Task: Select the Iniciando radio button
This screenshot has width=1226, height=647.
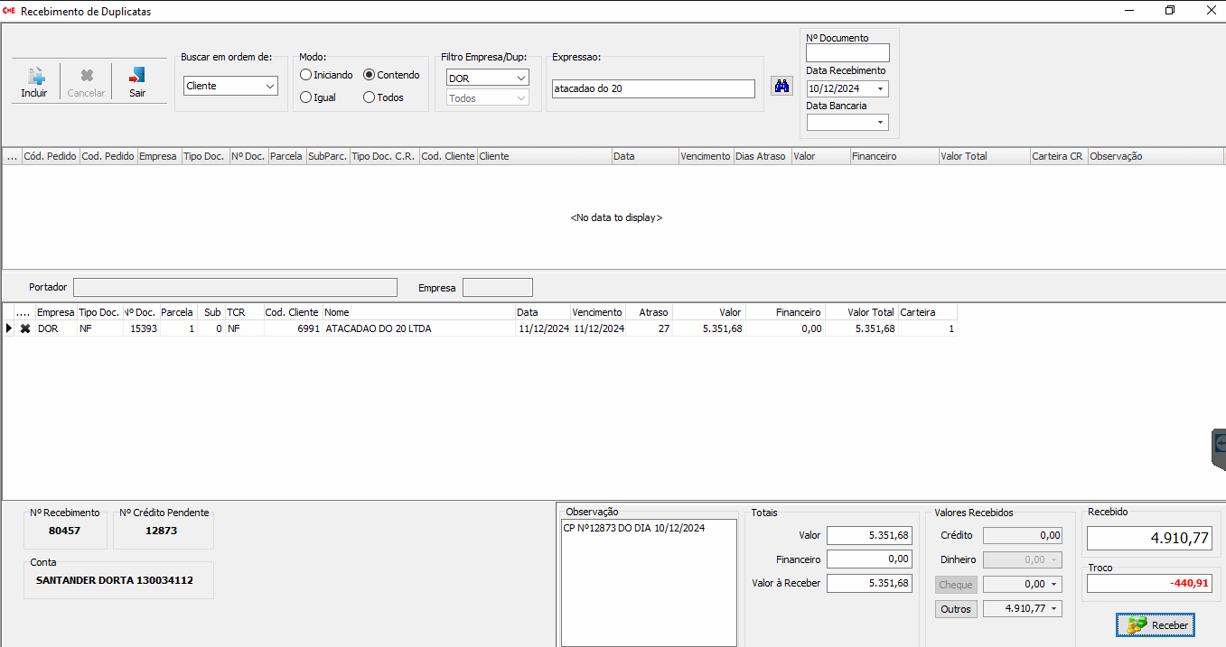Action: (x=306, y=75)
